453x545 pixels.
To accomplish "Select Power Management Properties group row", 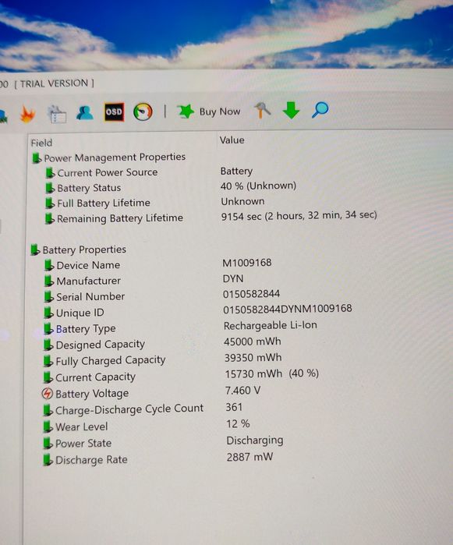I will (x=108, y=157).
